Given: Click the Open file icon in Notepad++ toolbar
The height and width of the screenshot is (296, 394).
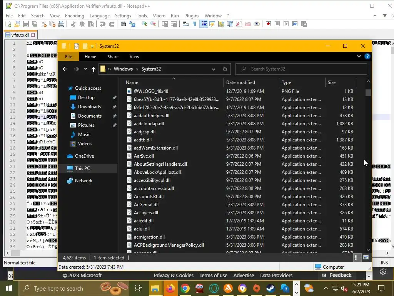Looking at the screenshot, I should click(x=17, y=24).
